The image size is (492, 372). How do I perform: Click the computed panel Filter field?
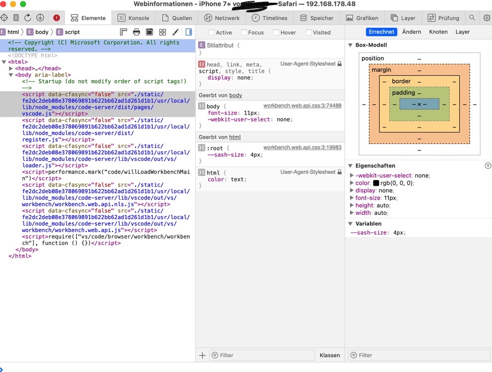(x=419, y=355)
